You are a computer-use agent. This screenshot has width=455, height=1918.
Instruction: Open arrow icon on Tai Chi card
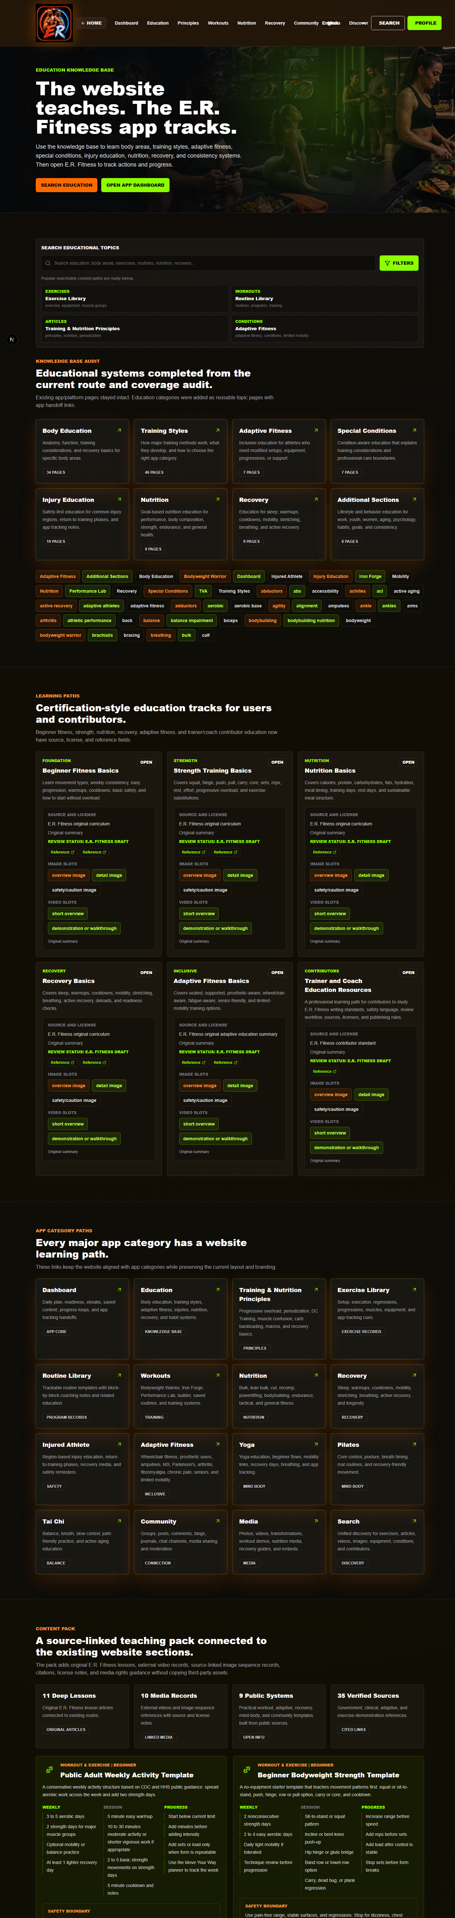pos(119,1521)
